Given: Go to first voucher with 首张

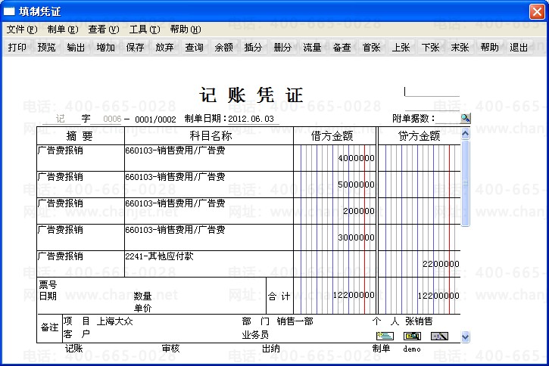Looking at the screenshot, I should click(372, 47).
